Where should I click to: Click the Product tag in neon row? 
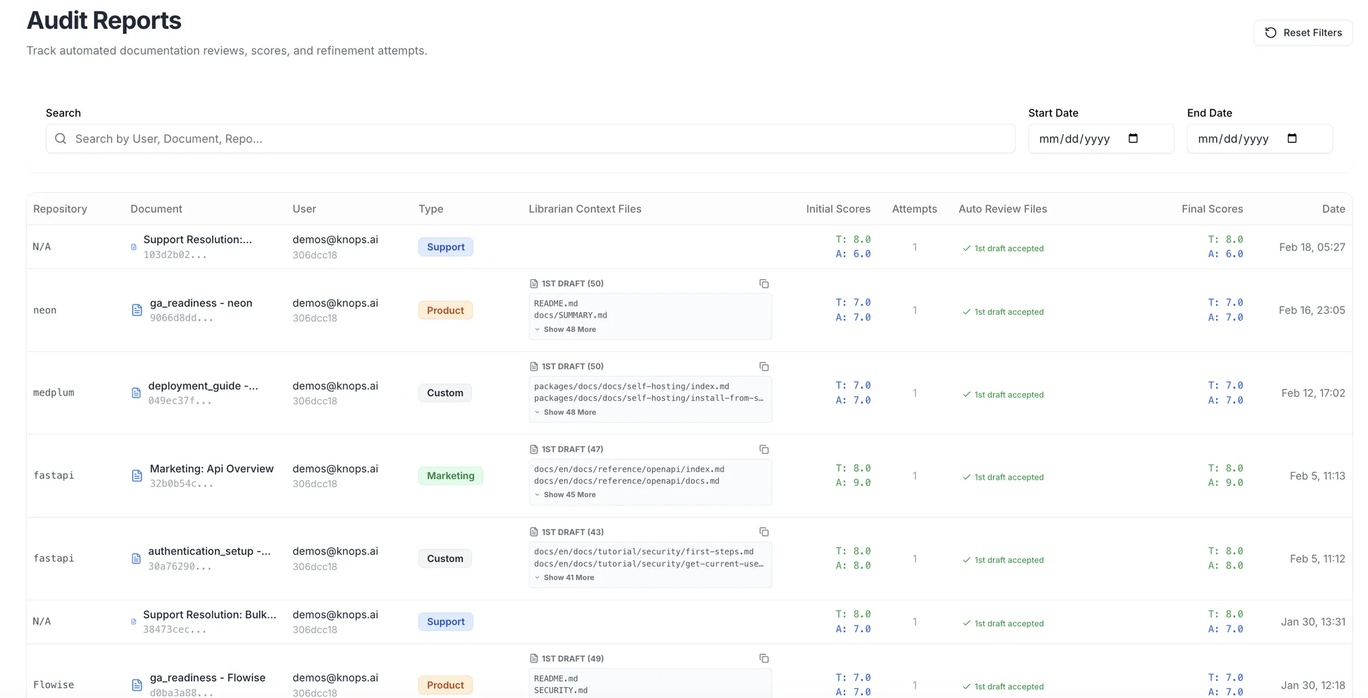(445, 311)
